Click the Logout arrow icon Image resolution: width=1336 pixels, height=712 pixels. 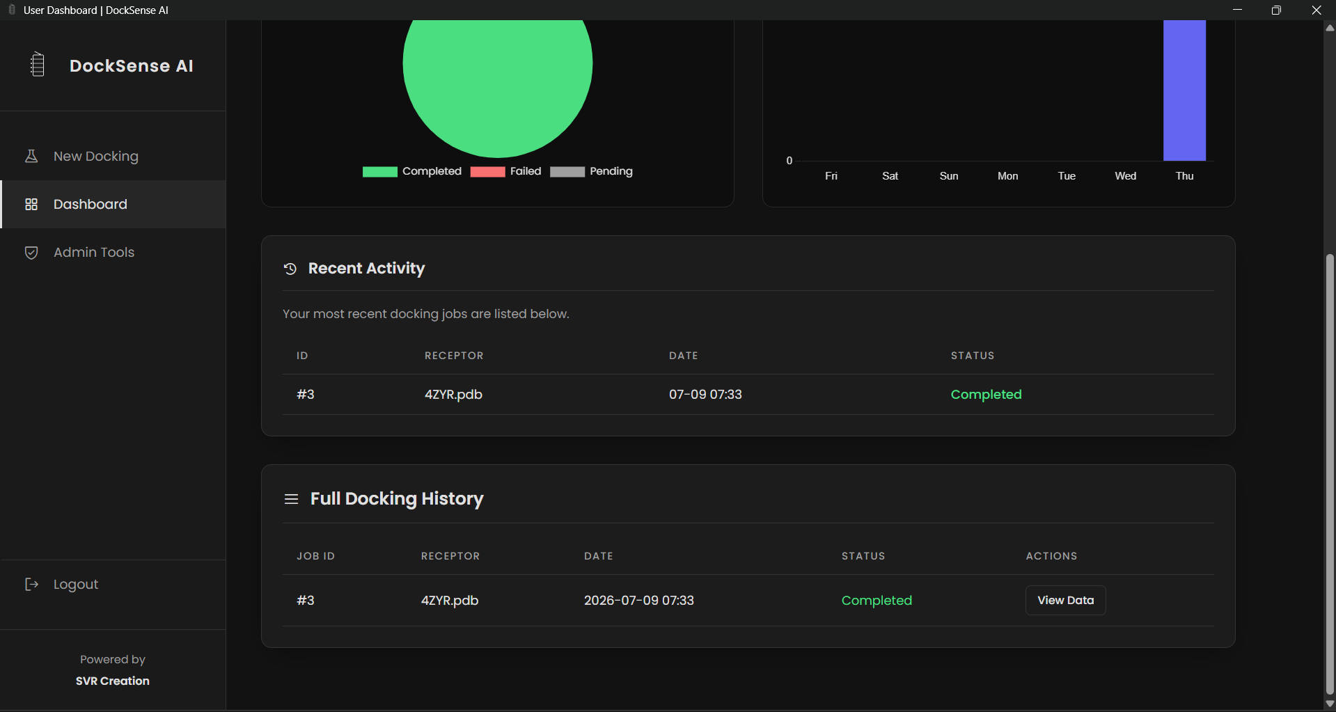coord(31,584)
